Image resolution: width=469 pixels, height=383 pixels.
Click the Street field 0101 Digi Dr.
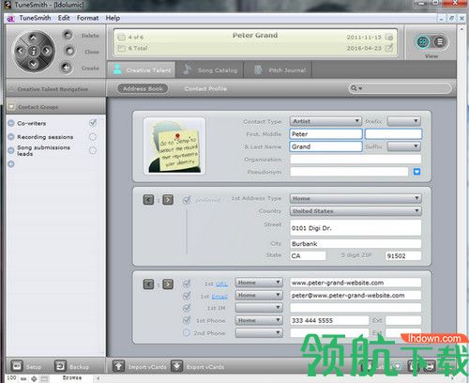click(x=356, y=228)
